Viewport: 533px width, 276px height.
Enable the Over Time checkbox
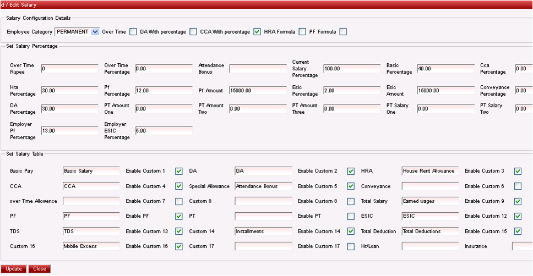[x=133, y=32]
